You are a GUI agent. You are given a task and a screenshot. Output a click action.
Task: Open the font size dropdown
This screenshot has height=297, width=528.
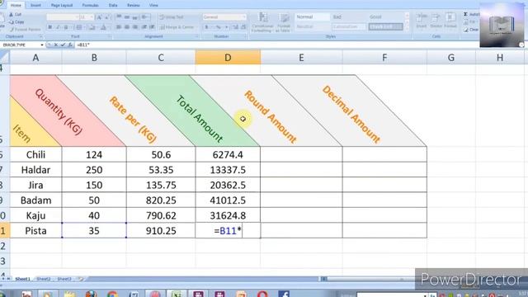coord(92,17)
